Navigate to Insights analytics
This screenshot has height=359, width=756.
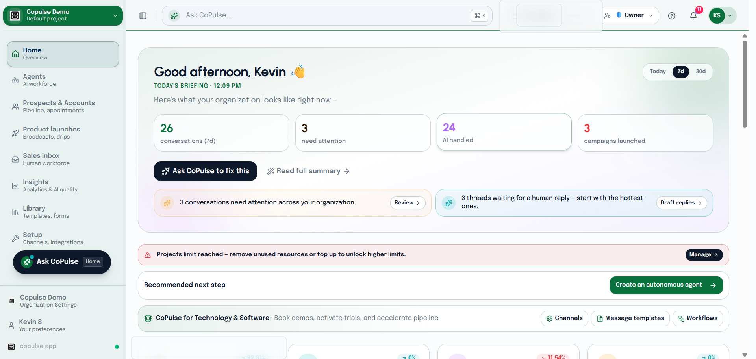(63, 186)
